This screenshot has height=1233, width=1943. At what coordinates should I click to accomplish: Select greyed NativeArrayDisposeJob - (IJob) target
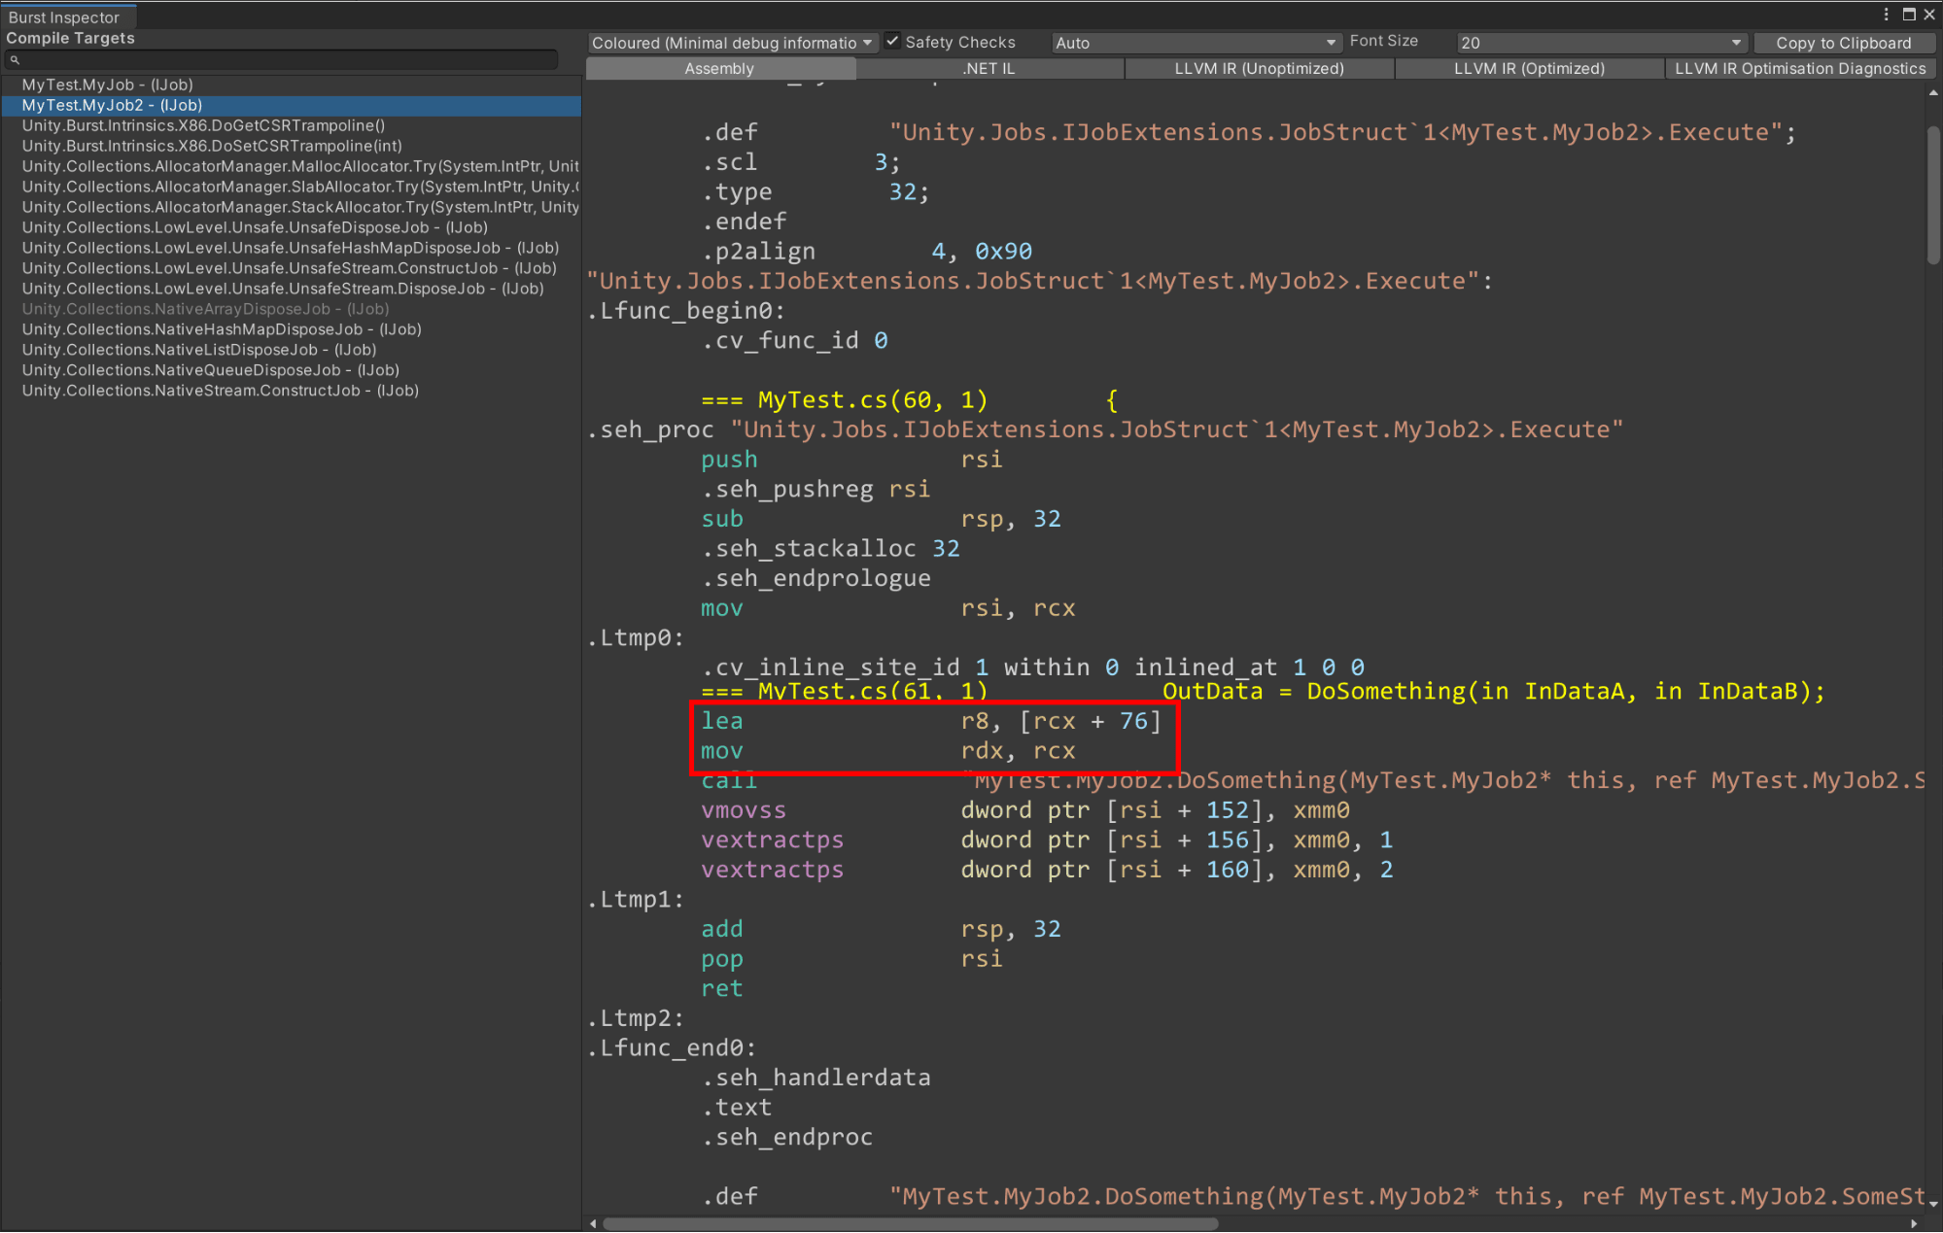click(x=291, y=309)
